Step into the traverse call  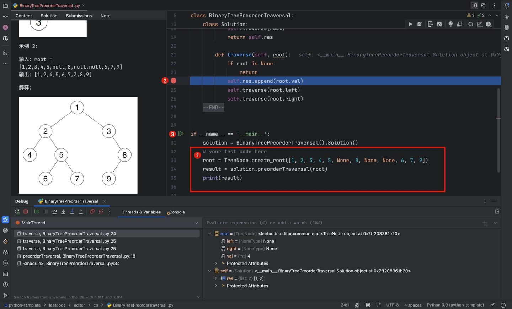point(63,211)
